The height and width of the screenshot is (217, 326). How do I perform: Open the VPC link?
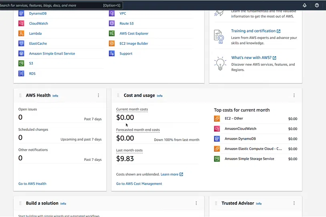123,13
